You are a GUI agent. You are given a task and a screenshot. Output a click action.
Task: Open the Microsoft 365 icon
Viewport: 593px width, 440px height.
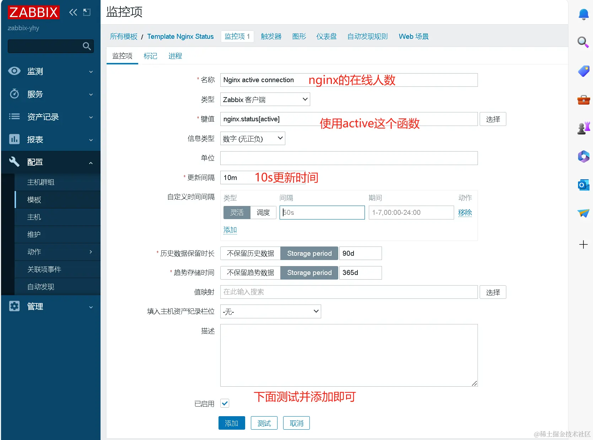[583, 157]
